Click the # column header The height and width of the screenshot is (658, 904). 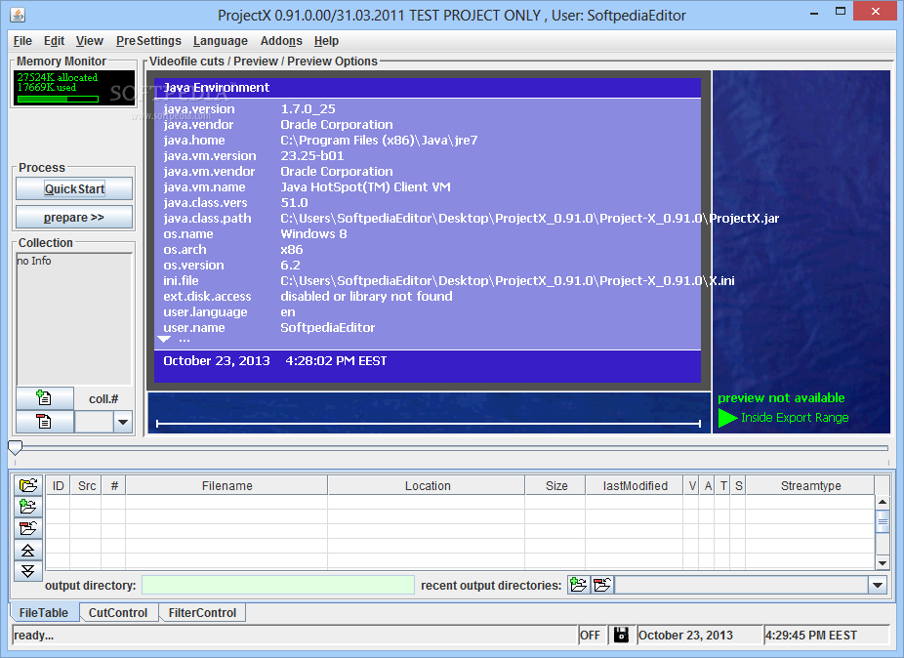coord(114,485)
